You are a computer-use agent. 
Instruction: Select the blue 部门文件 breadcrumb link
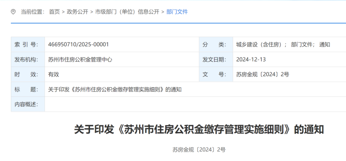(177, 12)
